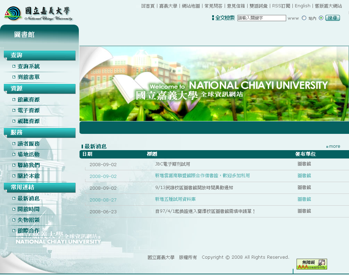This screenshot has height=275, width=349.
Task: Open the RSS訂閱 link
Action: click(281, 6)
